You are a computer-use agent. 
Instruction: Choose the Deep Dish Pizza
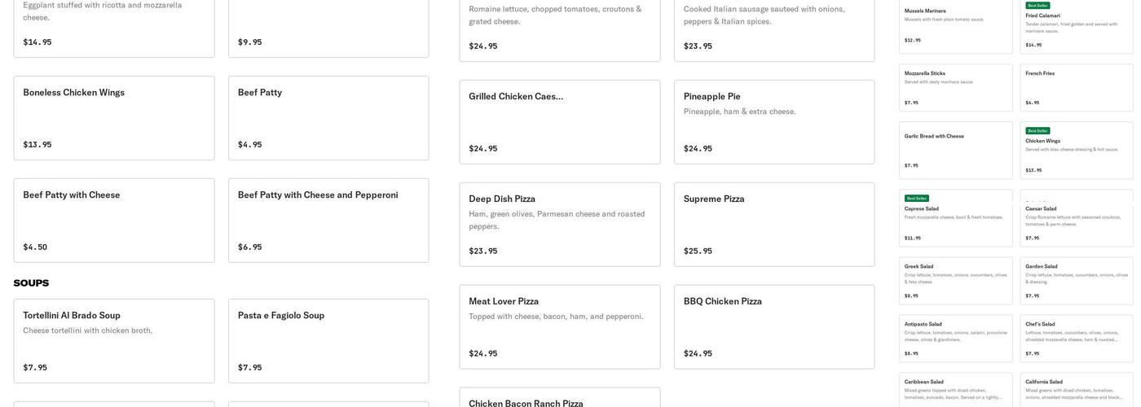560,225
